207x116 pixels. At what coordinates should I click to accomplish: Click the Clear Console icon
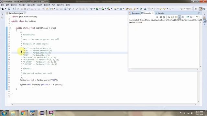coord(169,17)
